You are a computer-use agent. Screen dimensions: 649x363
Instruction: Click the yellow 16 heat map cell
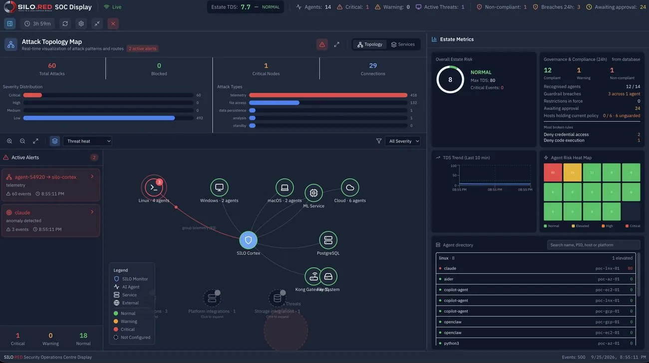point(572,172)
